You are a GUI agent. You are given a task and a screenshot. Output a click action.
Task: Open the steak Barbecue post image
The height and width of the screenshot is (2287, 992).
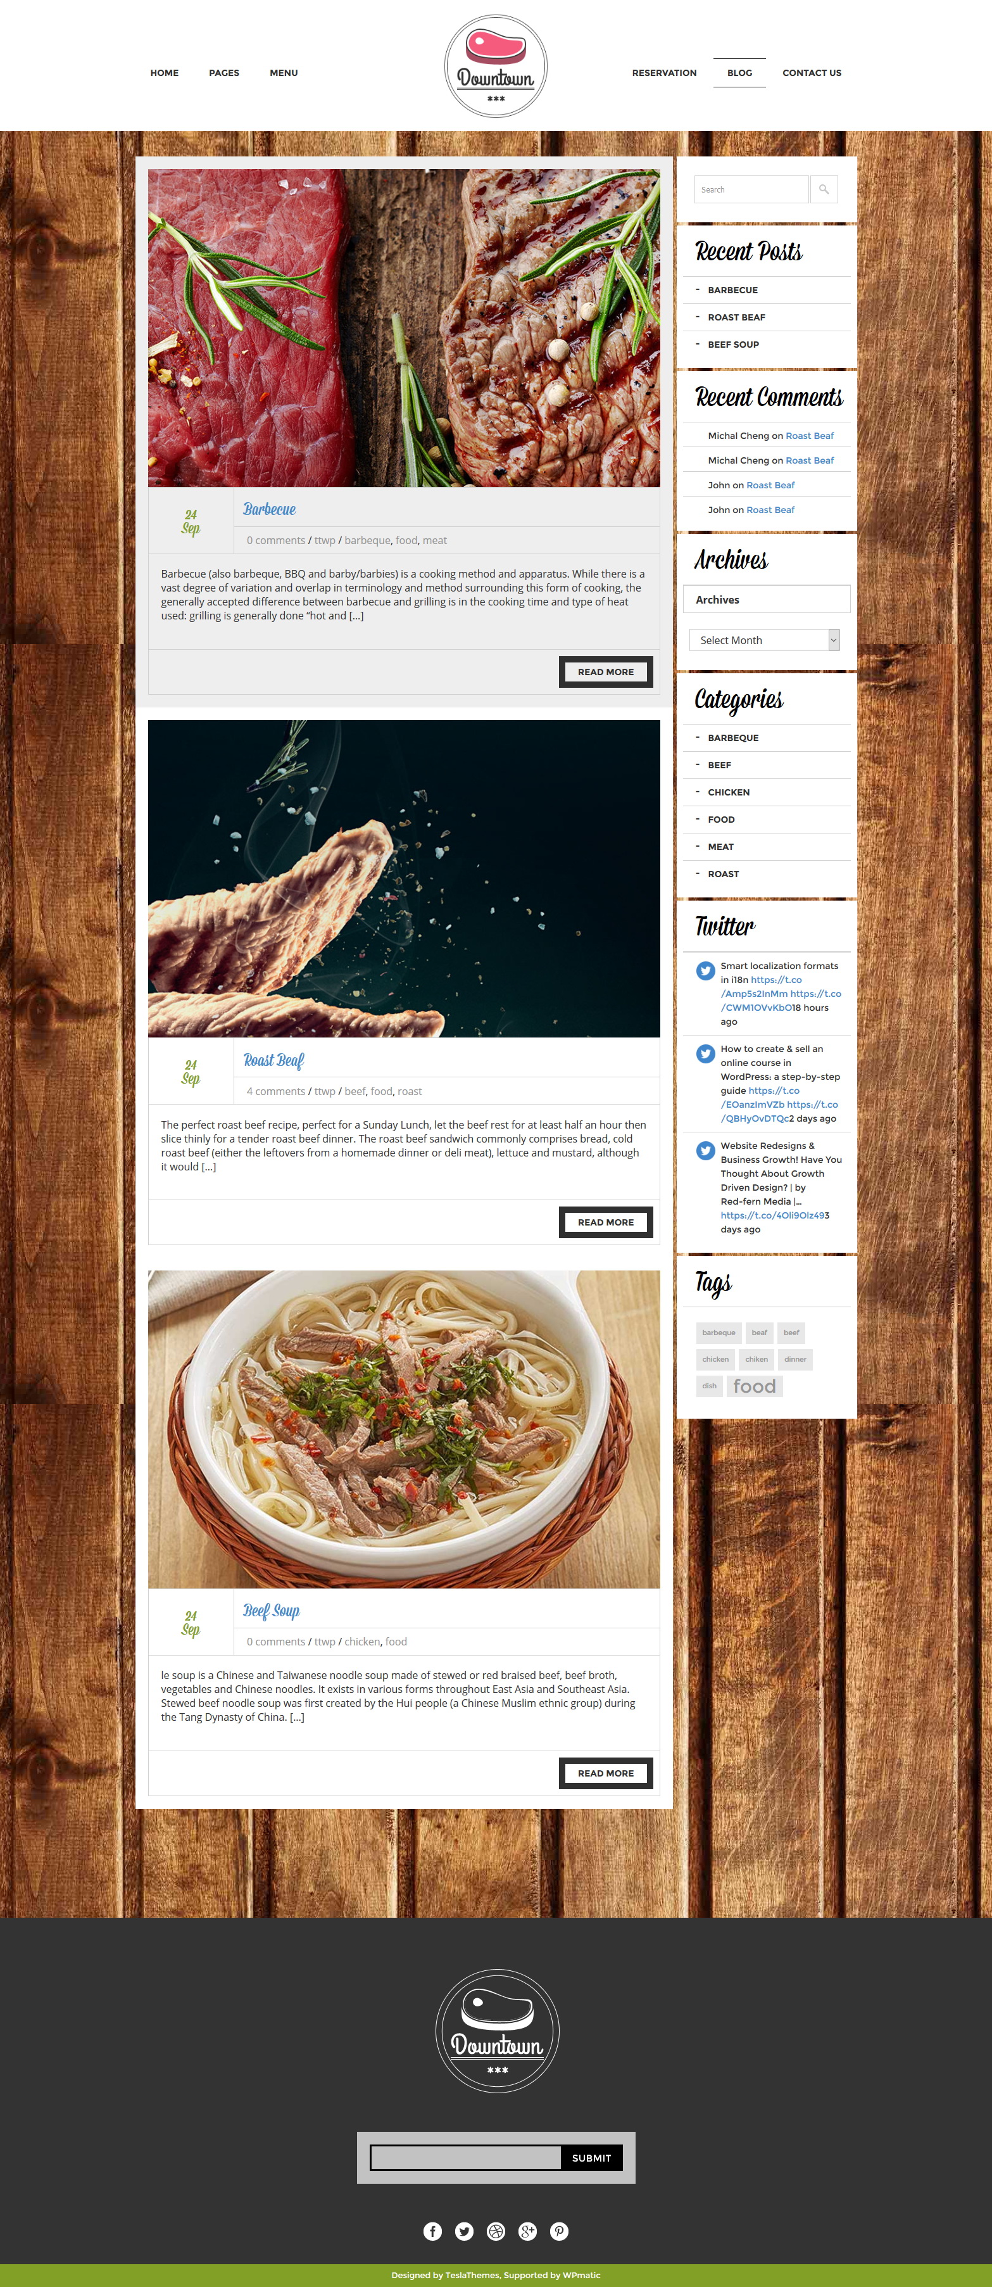tap(404, 329)
